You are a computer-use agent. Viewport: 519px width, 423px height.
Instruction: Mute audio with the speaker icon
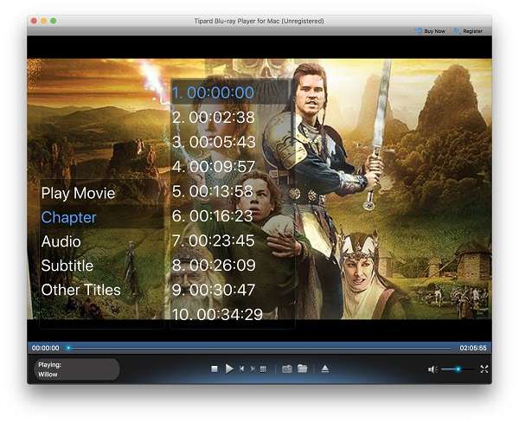pyautogui.click(x=432, y=369)
